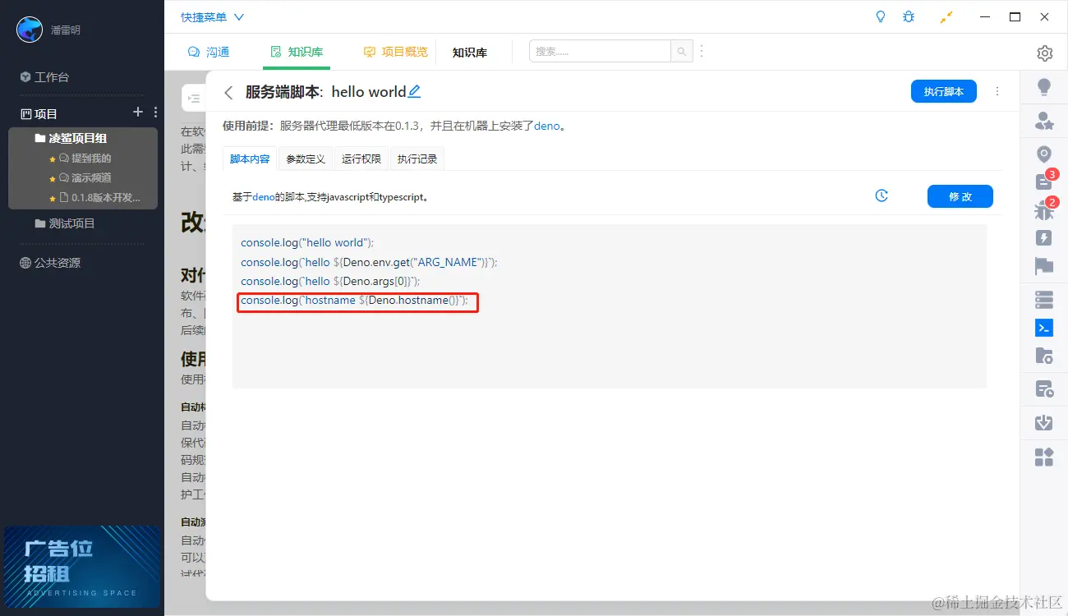Open the 演示频道 channel

(85, 177)
